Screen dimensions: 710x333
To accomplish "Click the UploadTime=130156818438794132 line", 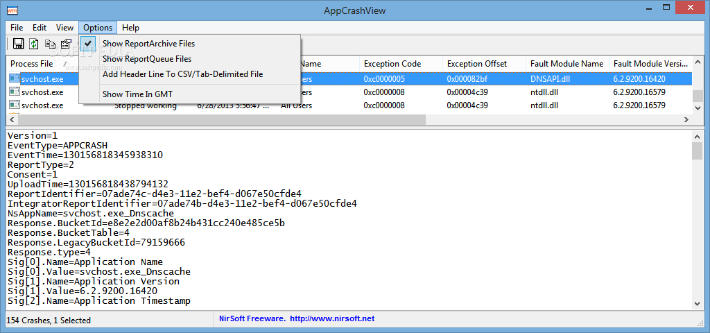I will tap(88, 184).
